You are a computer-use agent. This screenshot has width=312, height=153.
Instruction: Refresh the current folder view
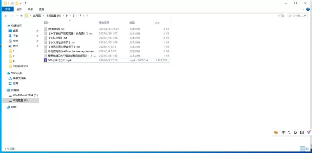(x=283, y=16)
